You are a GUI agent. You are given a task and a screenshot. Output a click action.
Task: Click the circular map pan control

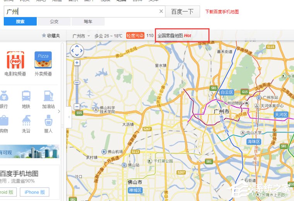point(77,50)
